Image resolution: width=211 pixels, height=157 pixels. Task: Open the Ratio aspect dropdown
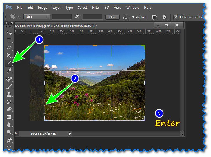(x=37, y=17)
